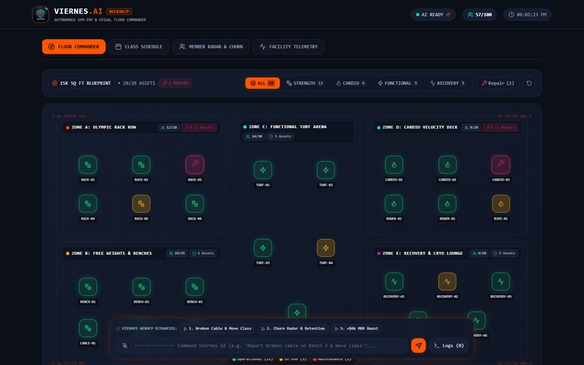Click the WEBMCP badge
The height and width of the screenshot is (365, 584).
(x=119, y=12)
